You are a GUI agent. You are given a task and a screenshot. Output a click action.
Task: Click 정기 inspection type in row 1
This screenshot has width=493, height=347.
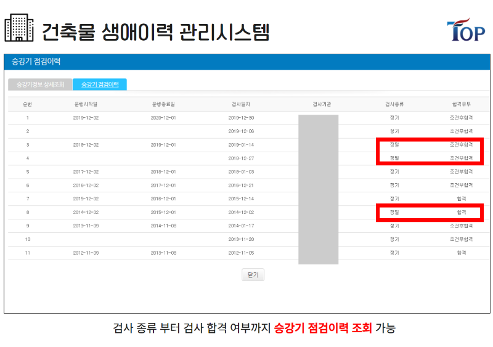[394, 118]
